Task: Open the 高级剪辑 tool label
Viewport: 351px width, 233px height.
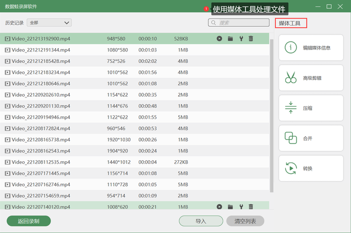Action: (312, 78)
